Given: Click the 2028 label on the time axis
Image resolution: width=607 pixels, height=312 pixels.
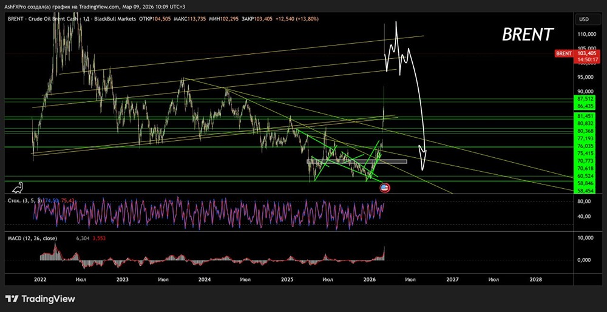Looking at the screenshot, I should click(535, 279).
